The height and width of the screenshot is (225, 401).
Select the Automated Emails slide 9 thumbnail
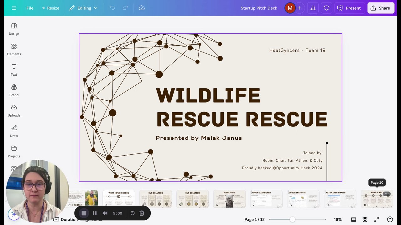pos(340,199)
